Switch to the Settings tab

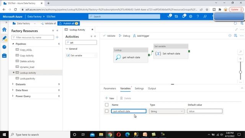(x=139, y=89)
